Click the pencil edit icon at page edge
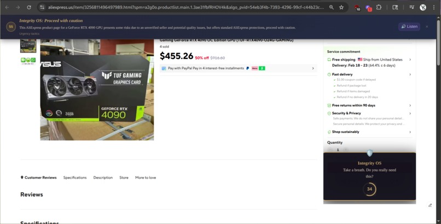This screenshot has height=224, width=441. (x=430, y=205)
